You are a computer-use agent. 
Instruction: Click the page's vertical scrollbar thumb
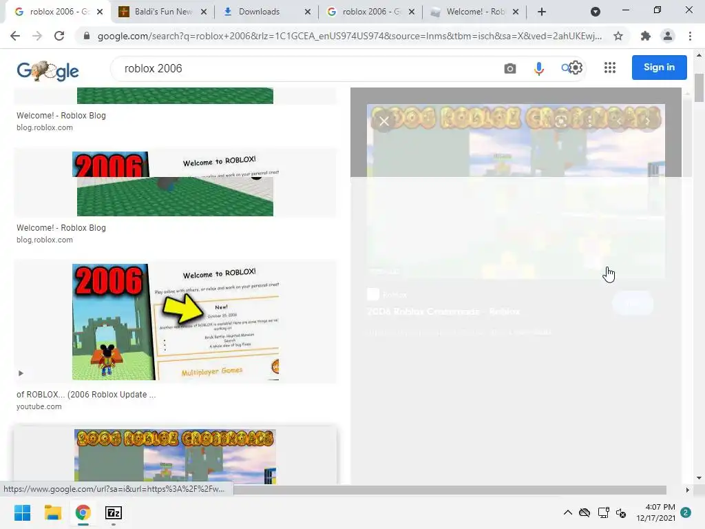[x=699, y=88]
